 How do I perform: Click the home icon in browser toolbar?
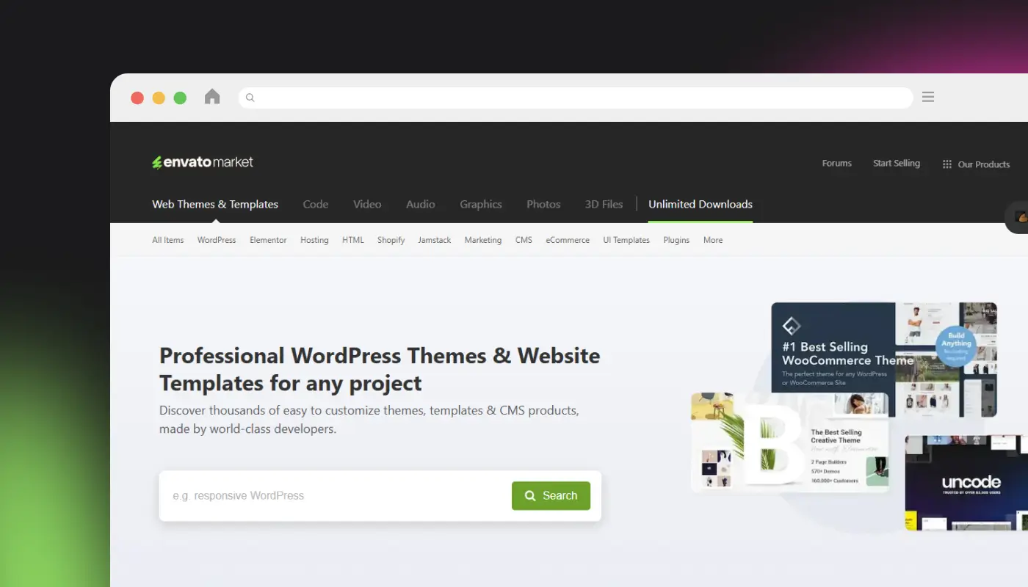[212, 96]
